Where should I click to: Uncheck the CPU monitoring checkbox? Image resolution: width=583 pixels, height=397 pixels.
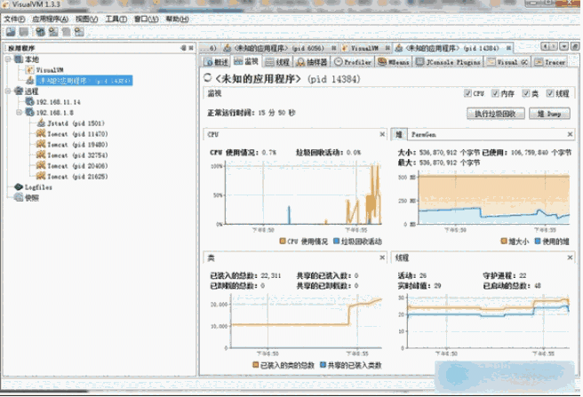(467, 93)
